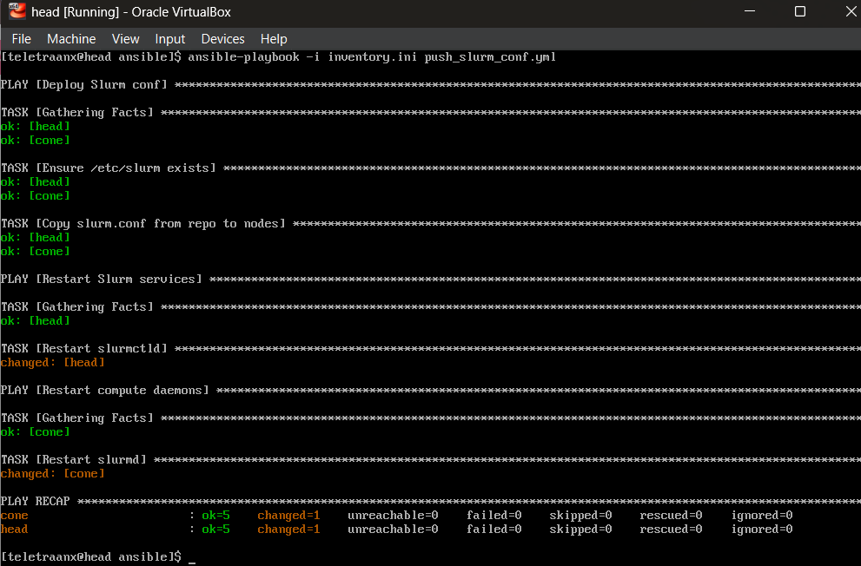
Task: Open the Machine menu
Action: 71,39
